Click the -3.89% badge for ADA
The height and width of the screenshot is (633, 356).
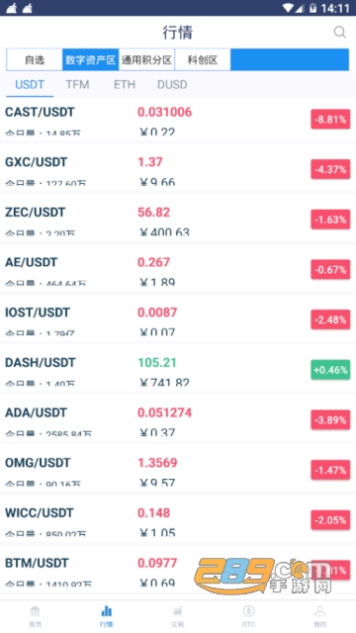(330, 420)
